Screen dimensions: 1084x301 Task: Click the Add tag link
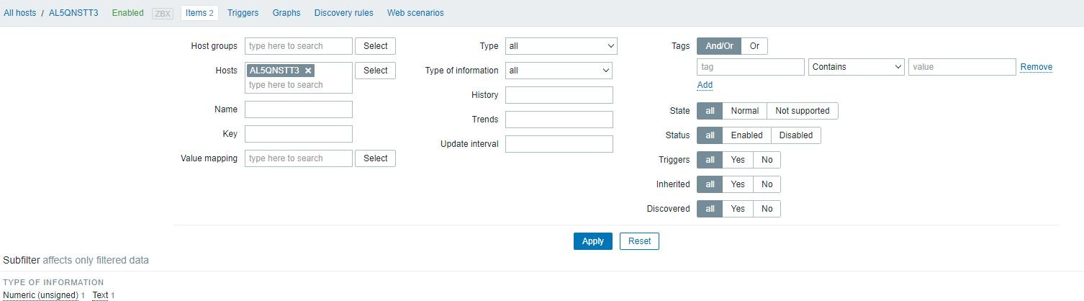point(705,85)
